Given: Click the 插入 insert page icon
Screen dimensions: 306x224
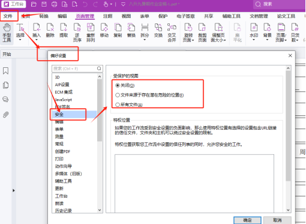Looking at the screenshot, I should (x=37, y=31).
